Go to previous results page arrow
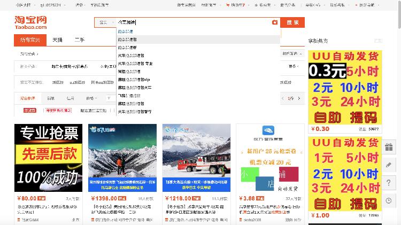 pyautogui.click(x=283, y=98)
